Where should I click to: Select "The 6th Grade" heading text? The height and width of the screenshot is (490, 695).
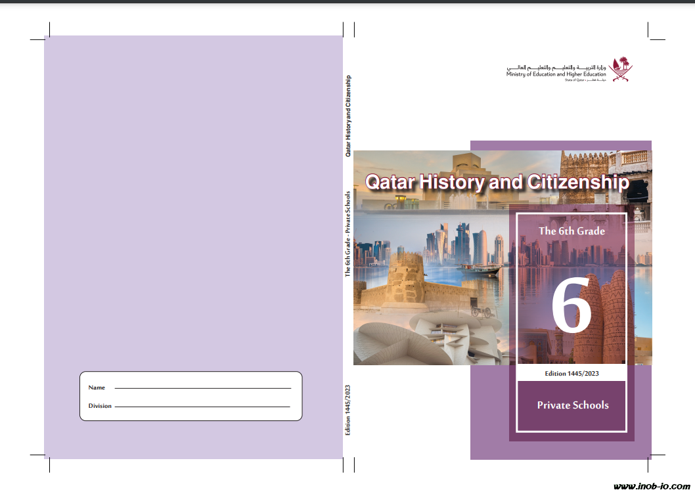(x=572, y=231)
